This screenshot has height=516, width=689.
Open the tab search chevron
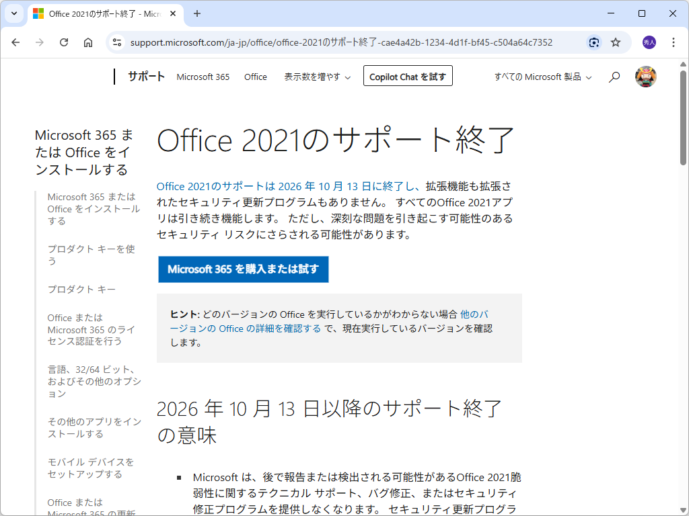pos(13,13)
